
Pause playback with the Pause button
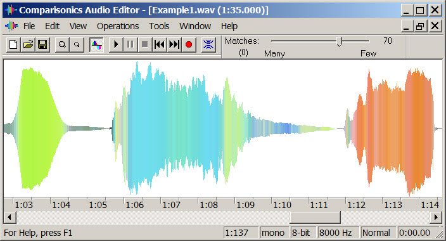click(x=131, y=45)
